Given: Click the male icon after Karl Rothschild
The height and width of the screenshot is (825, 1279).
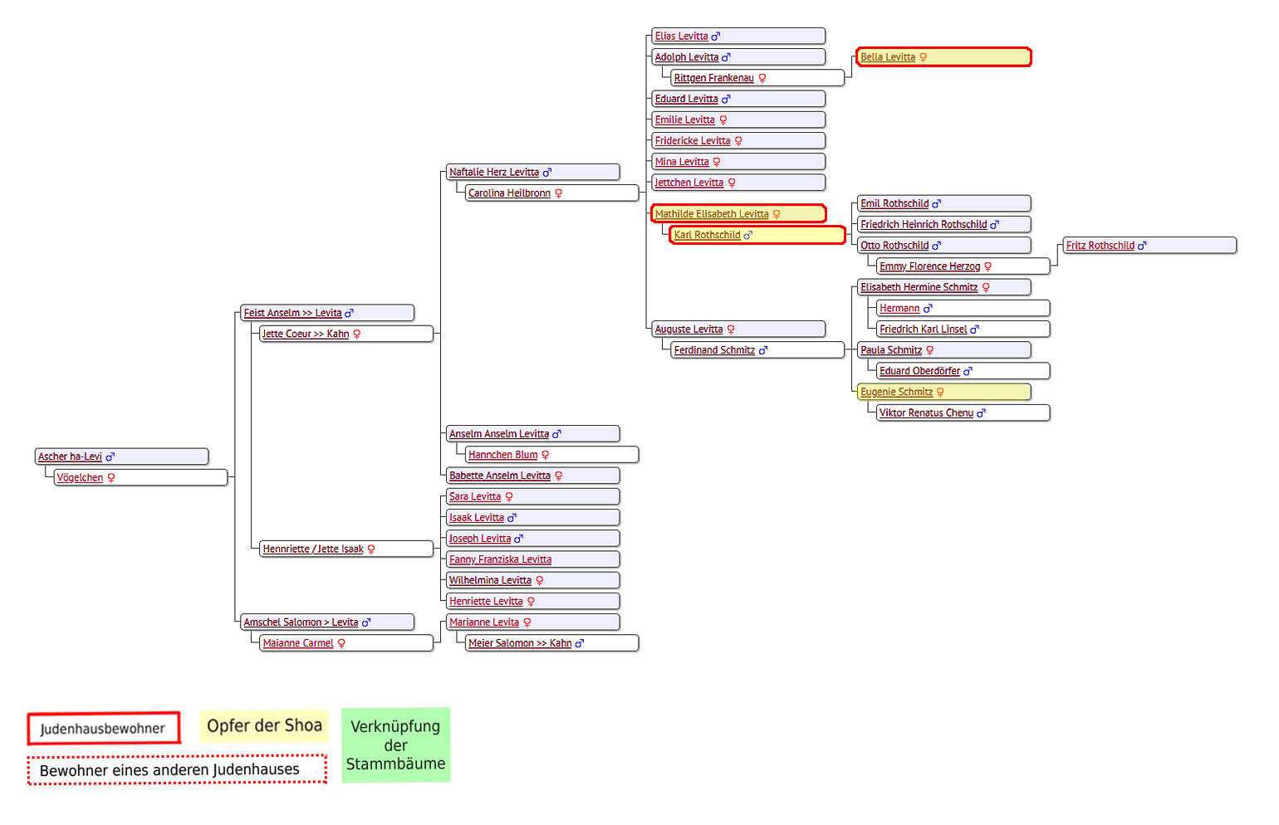Looking at the screenshot, I should click(x=747, y=236).
